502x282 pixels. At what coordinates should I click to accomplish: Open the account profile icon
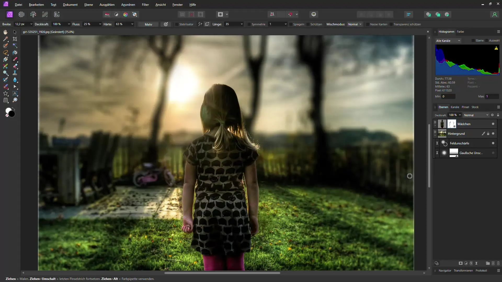(x=494, y=14)
